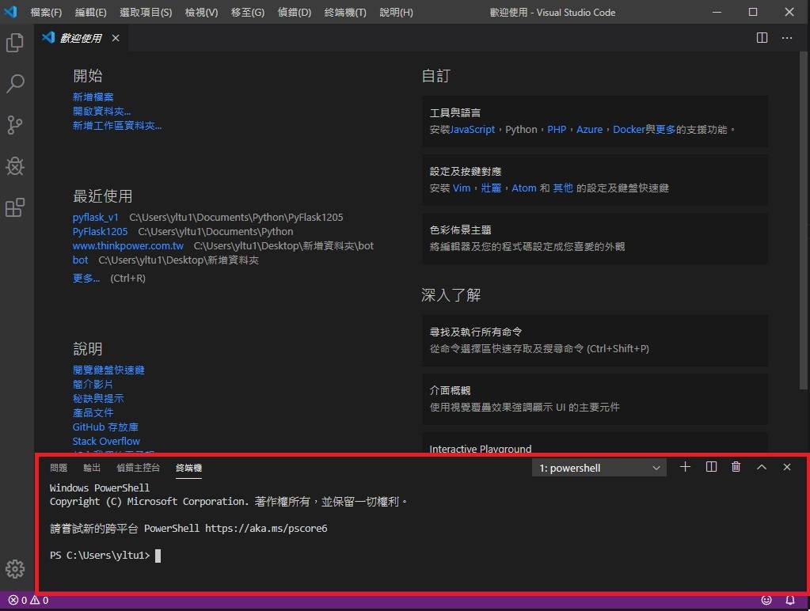Image resolution: width=810 pixels, height=611 pixels.
Task: Switch to the 輸出 panel tab
Action: 91,468
